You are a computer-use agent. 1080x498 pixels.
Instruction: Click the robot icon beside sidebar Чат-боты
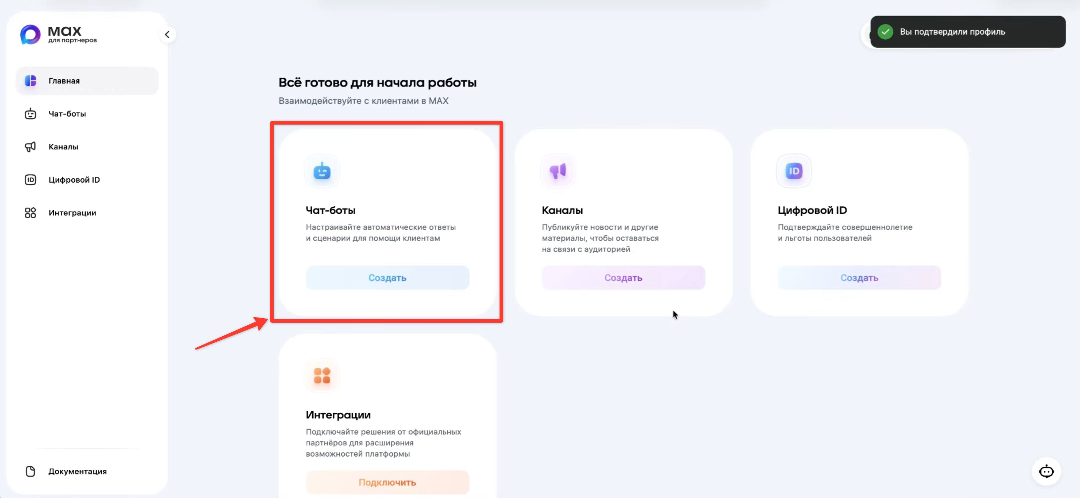tap(30, 114)
